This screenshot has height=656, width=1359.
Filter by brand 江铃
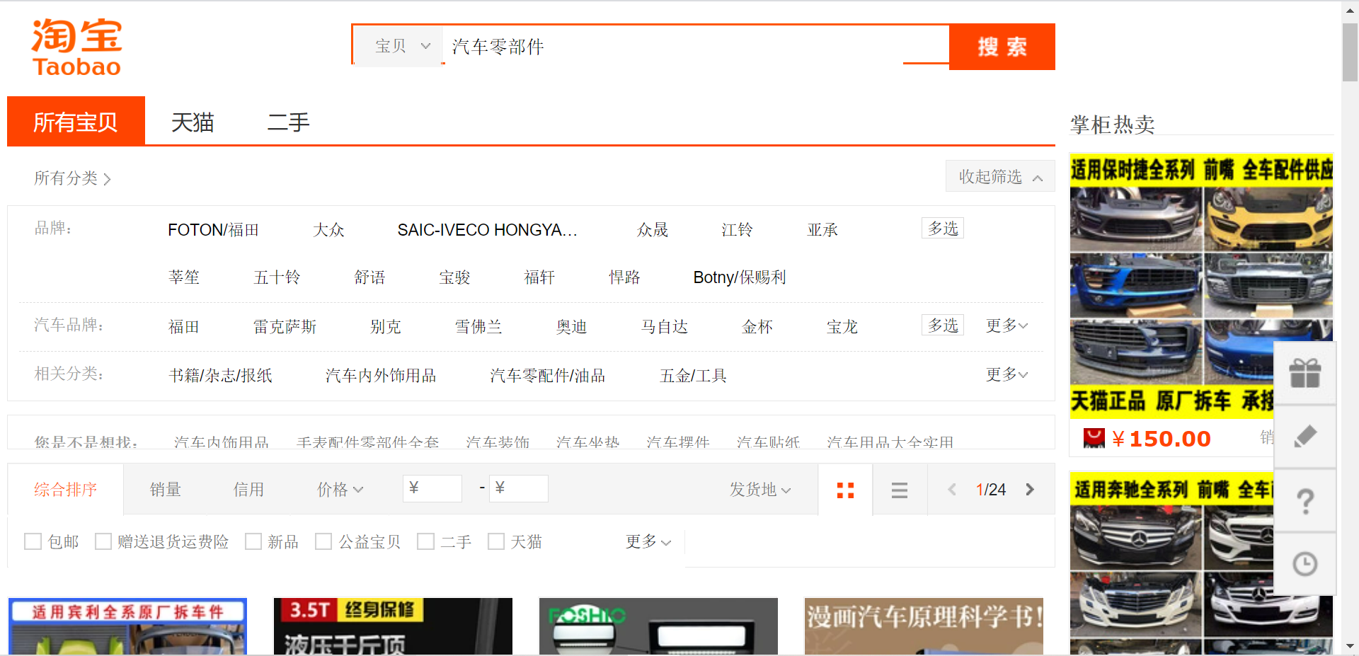(737, 230)
